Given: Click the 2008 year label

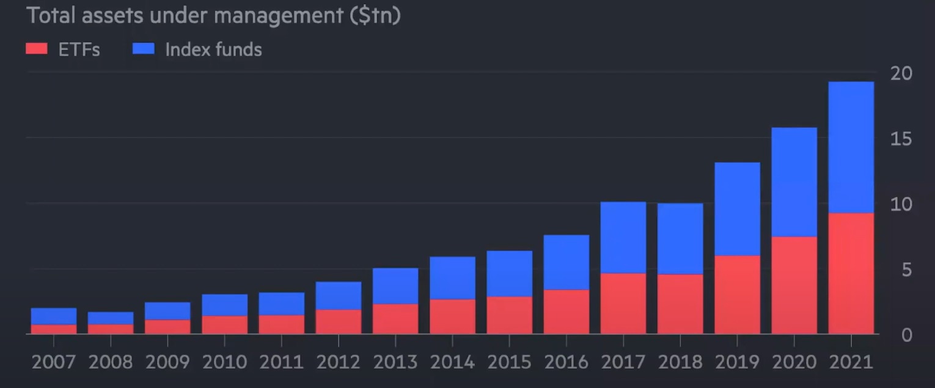Looking at the screenshot, I should pyautogui.click(x=111, y=362).
